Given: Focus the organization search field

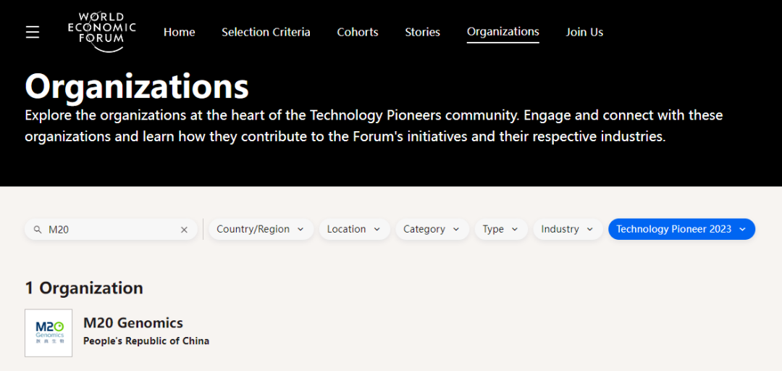Looking at the screenshot, I should click(x=111, y=230).
